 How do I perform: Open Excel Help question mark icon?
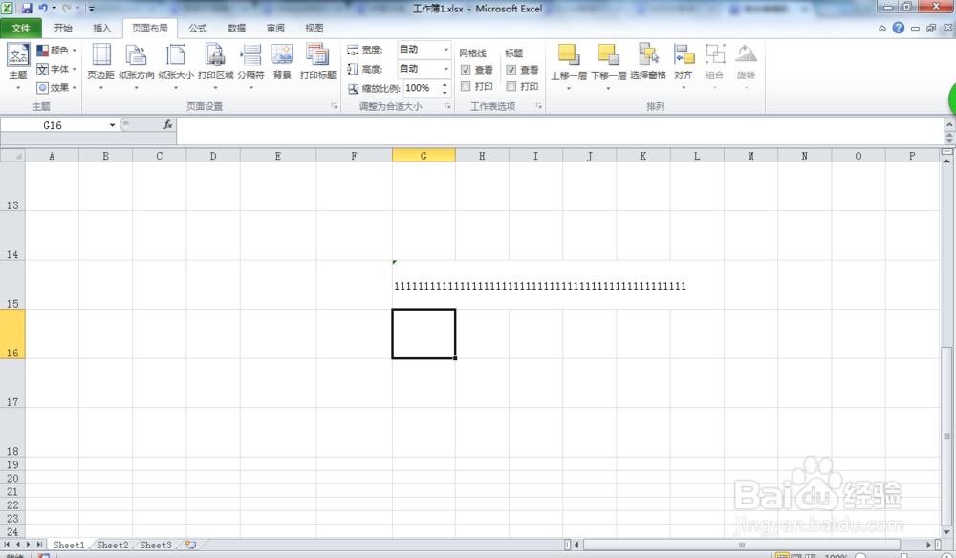pos(898,28)
